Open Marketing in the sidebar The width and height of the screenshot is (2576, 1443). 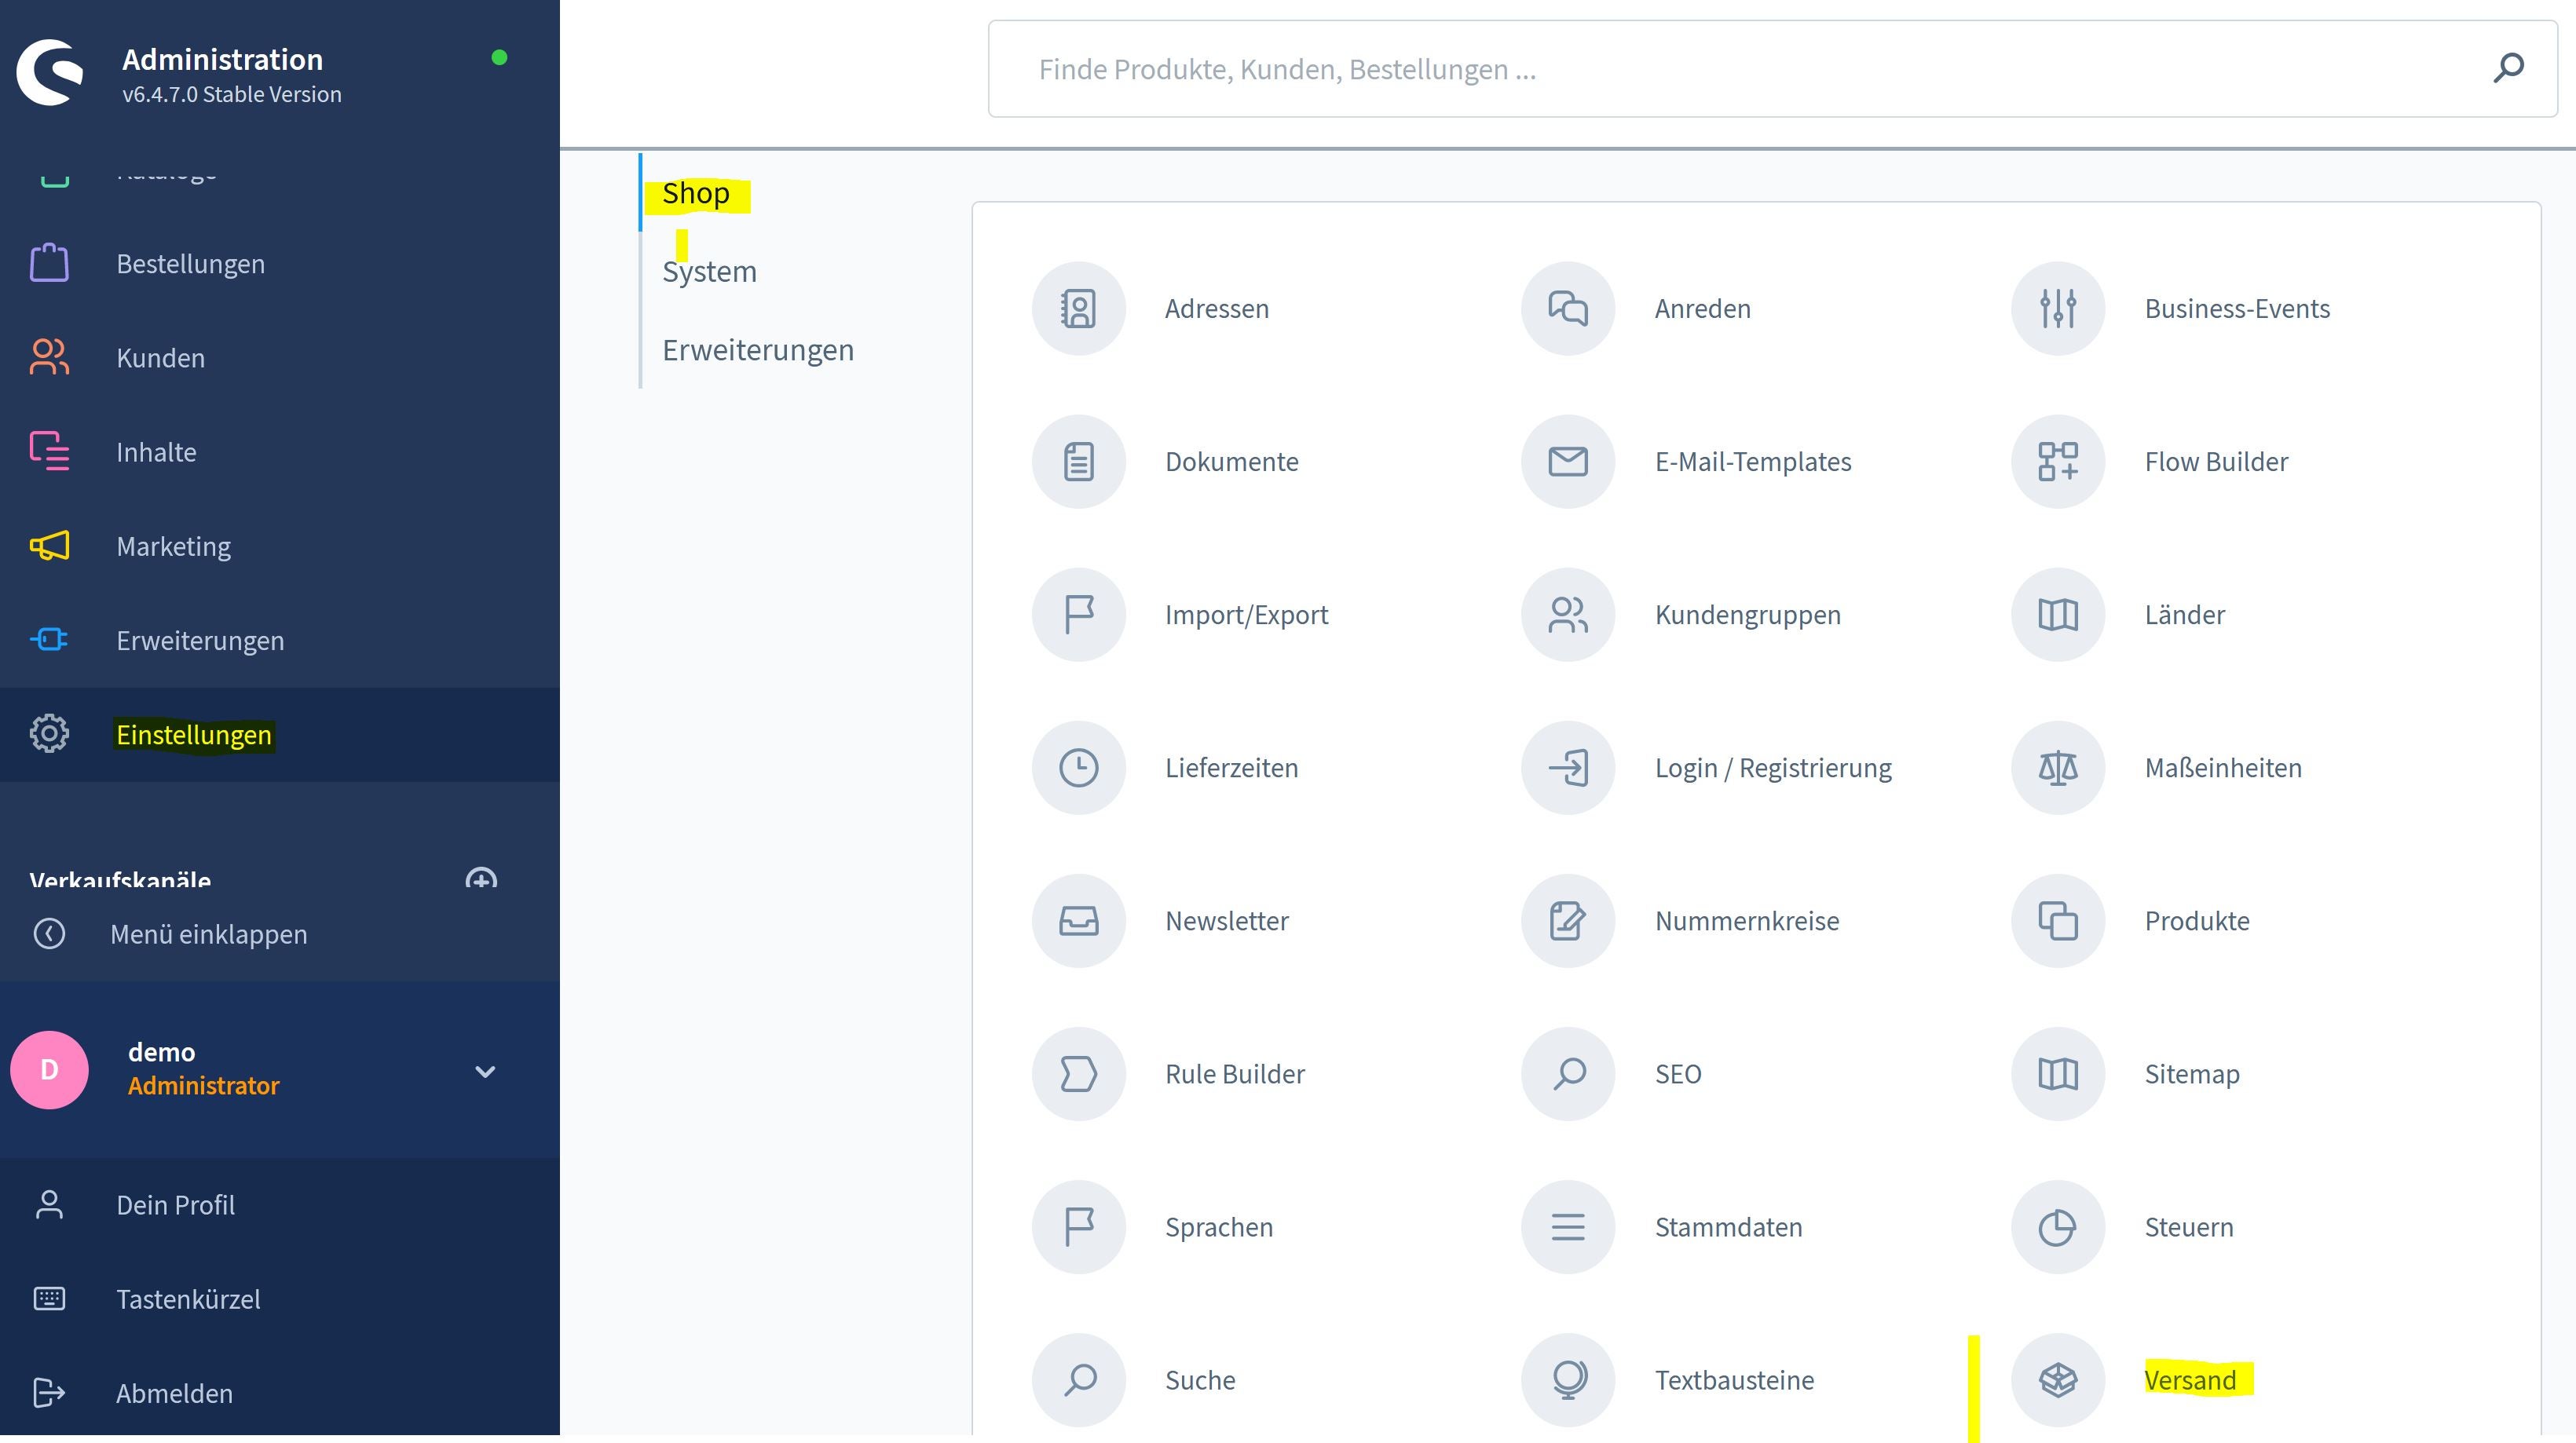coord(280,546)
